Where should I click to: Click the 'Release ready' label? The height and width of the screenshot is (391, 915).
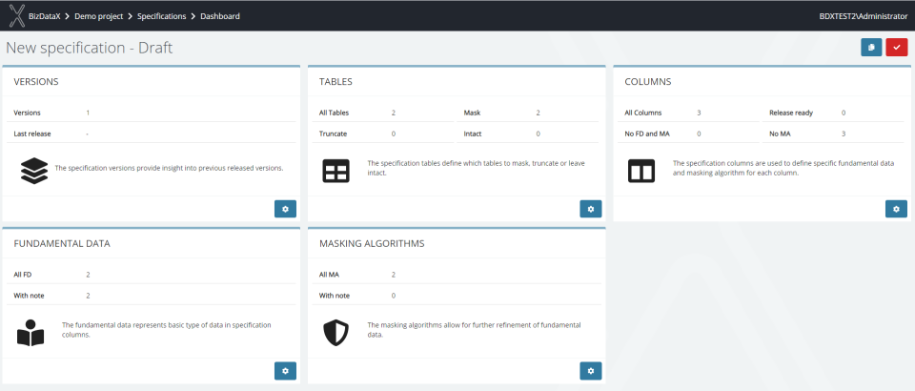791,113
